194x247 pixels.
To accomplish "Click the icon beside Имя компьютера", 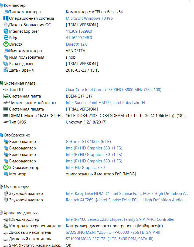I will [6, 51].
